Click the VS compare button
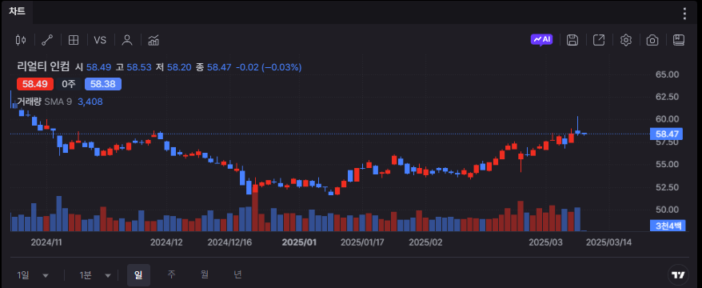 point(100,40)
